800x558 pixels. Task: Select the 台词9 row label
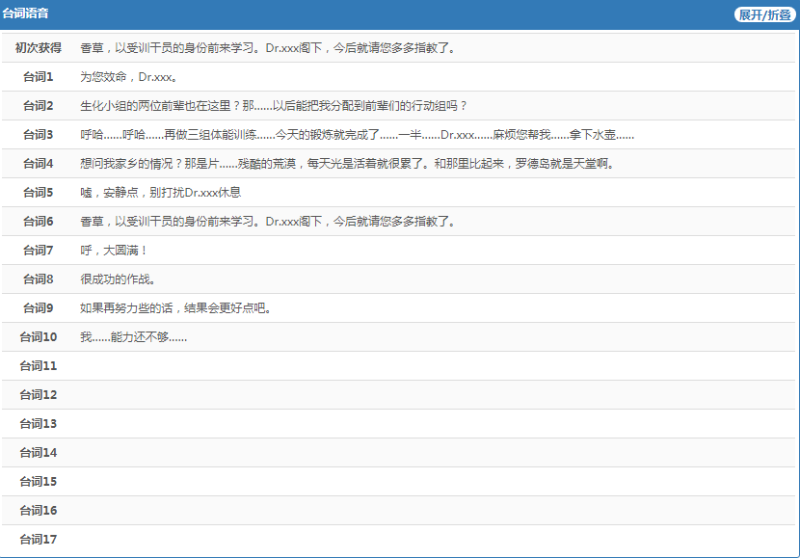click(x=39, y=308)
